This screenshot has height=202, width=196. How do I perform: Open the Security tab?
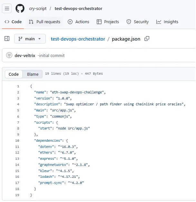coord(138,22)
